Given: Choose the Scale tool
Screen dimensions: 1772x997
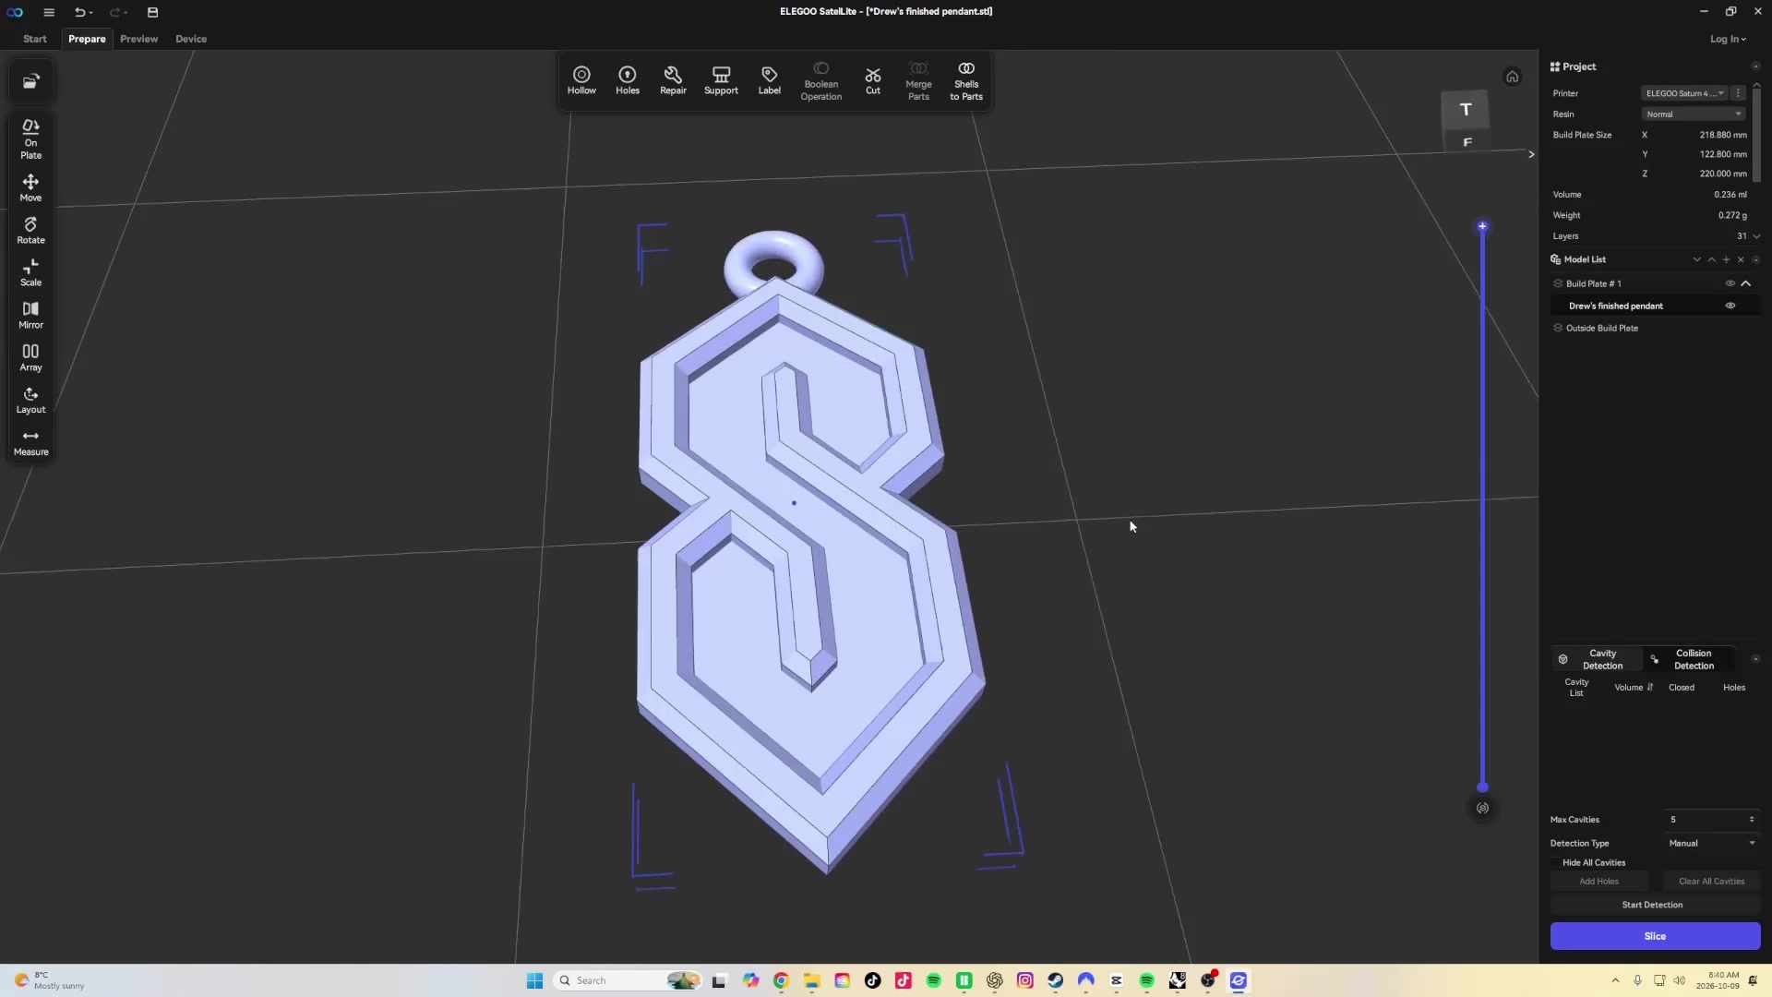Looking at the screenshot, I should click(x=30, y=272).
